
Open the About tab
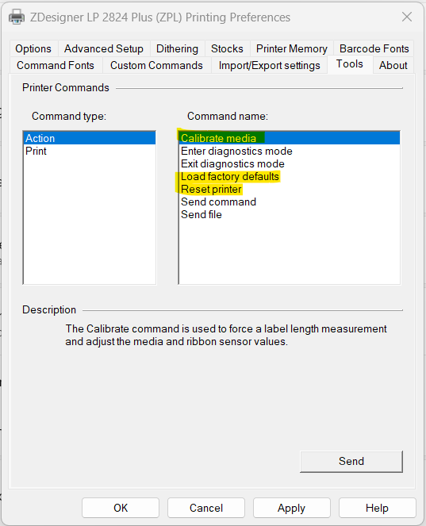pyautogui.click(x=393, y=65)
